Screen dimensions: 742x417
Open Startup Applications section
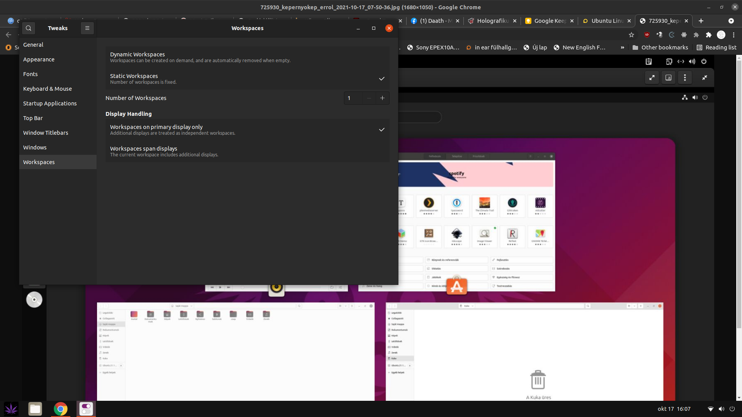click(58, 103)
